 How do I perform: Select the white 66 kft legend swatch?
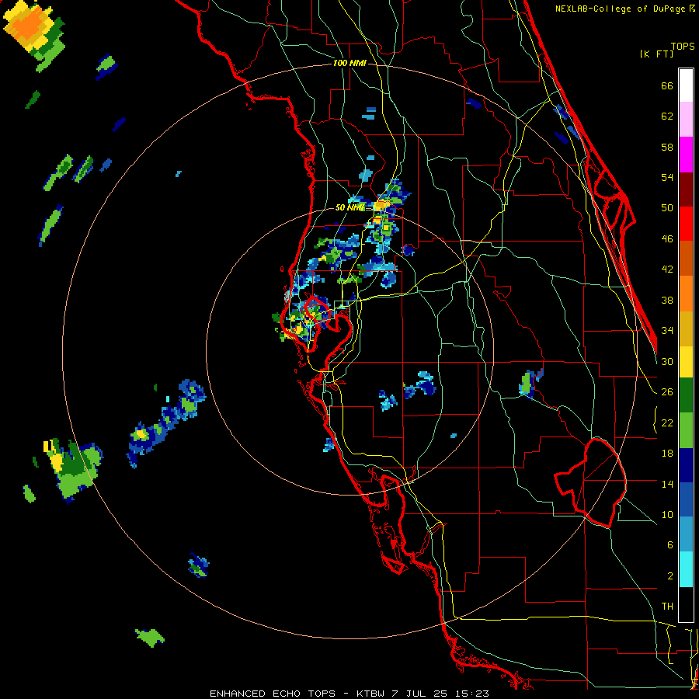(686, 85)
